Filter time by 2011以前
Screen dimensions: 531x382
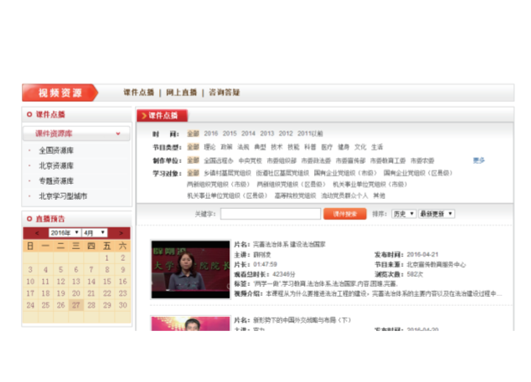click(310, 134)
